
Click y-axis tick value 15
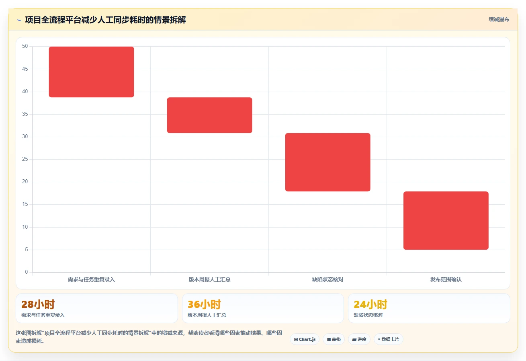pos(25,204)
